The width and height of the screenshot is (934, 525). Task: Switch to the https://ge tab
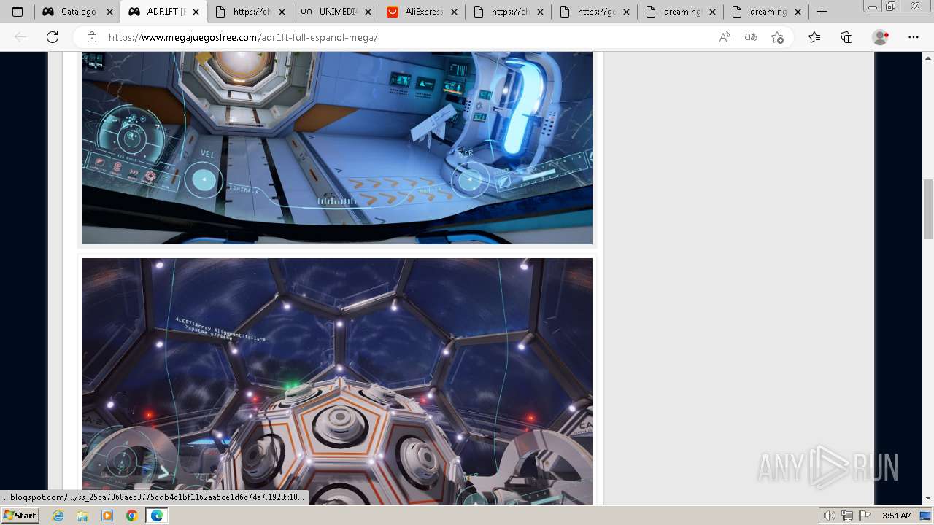pos(595,12)
